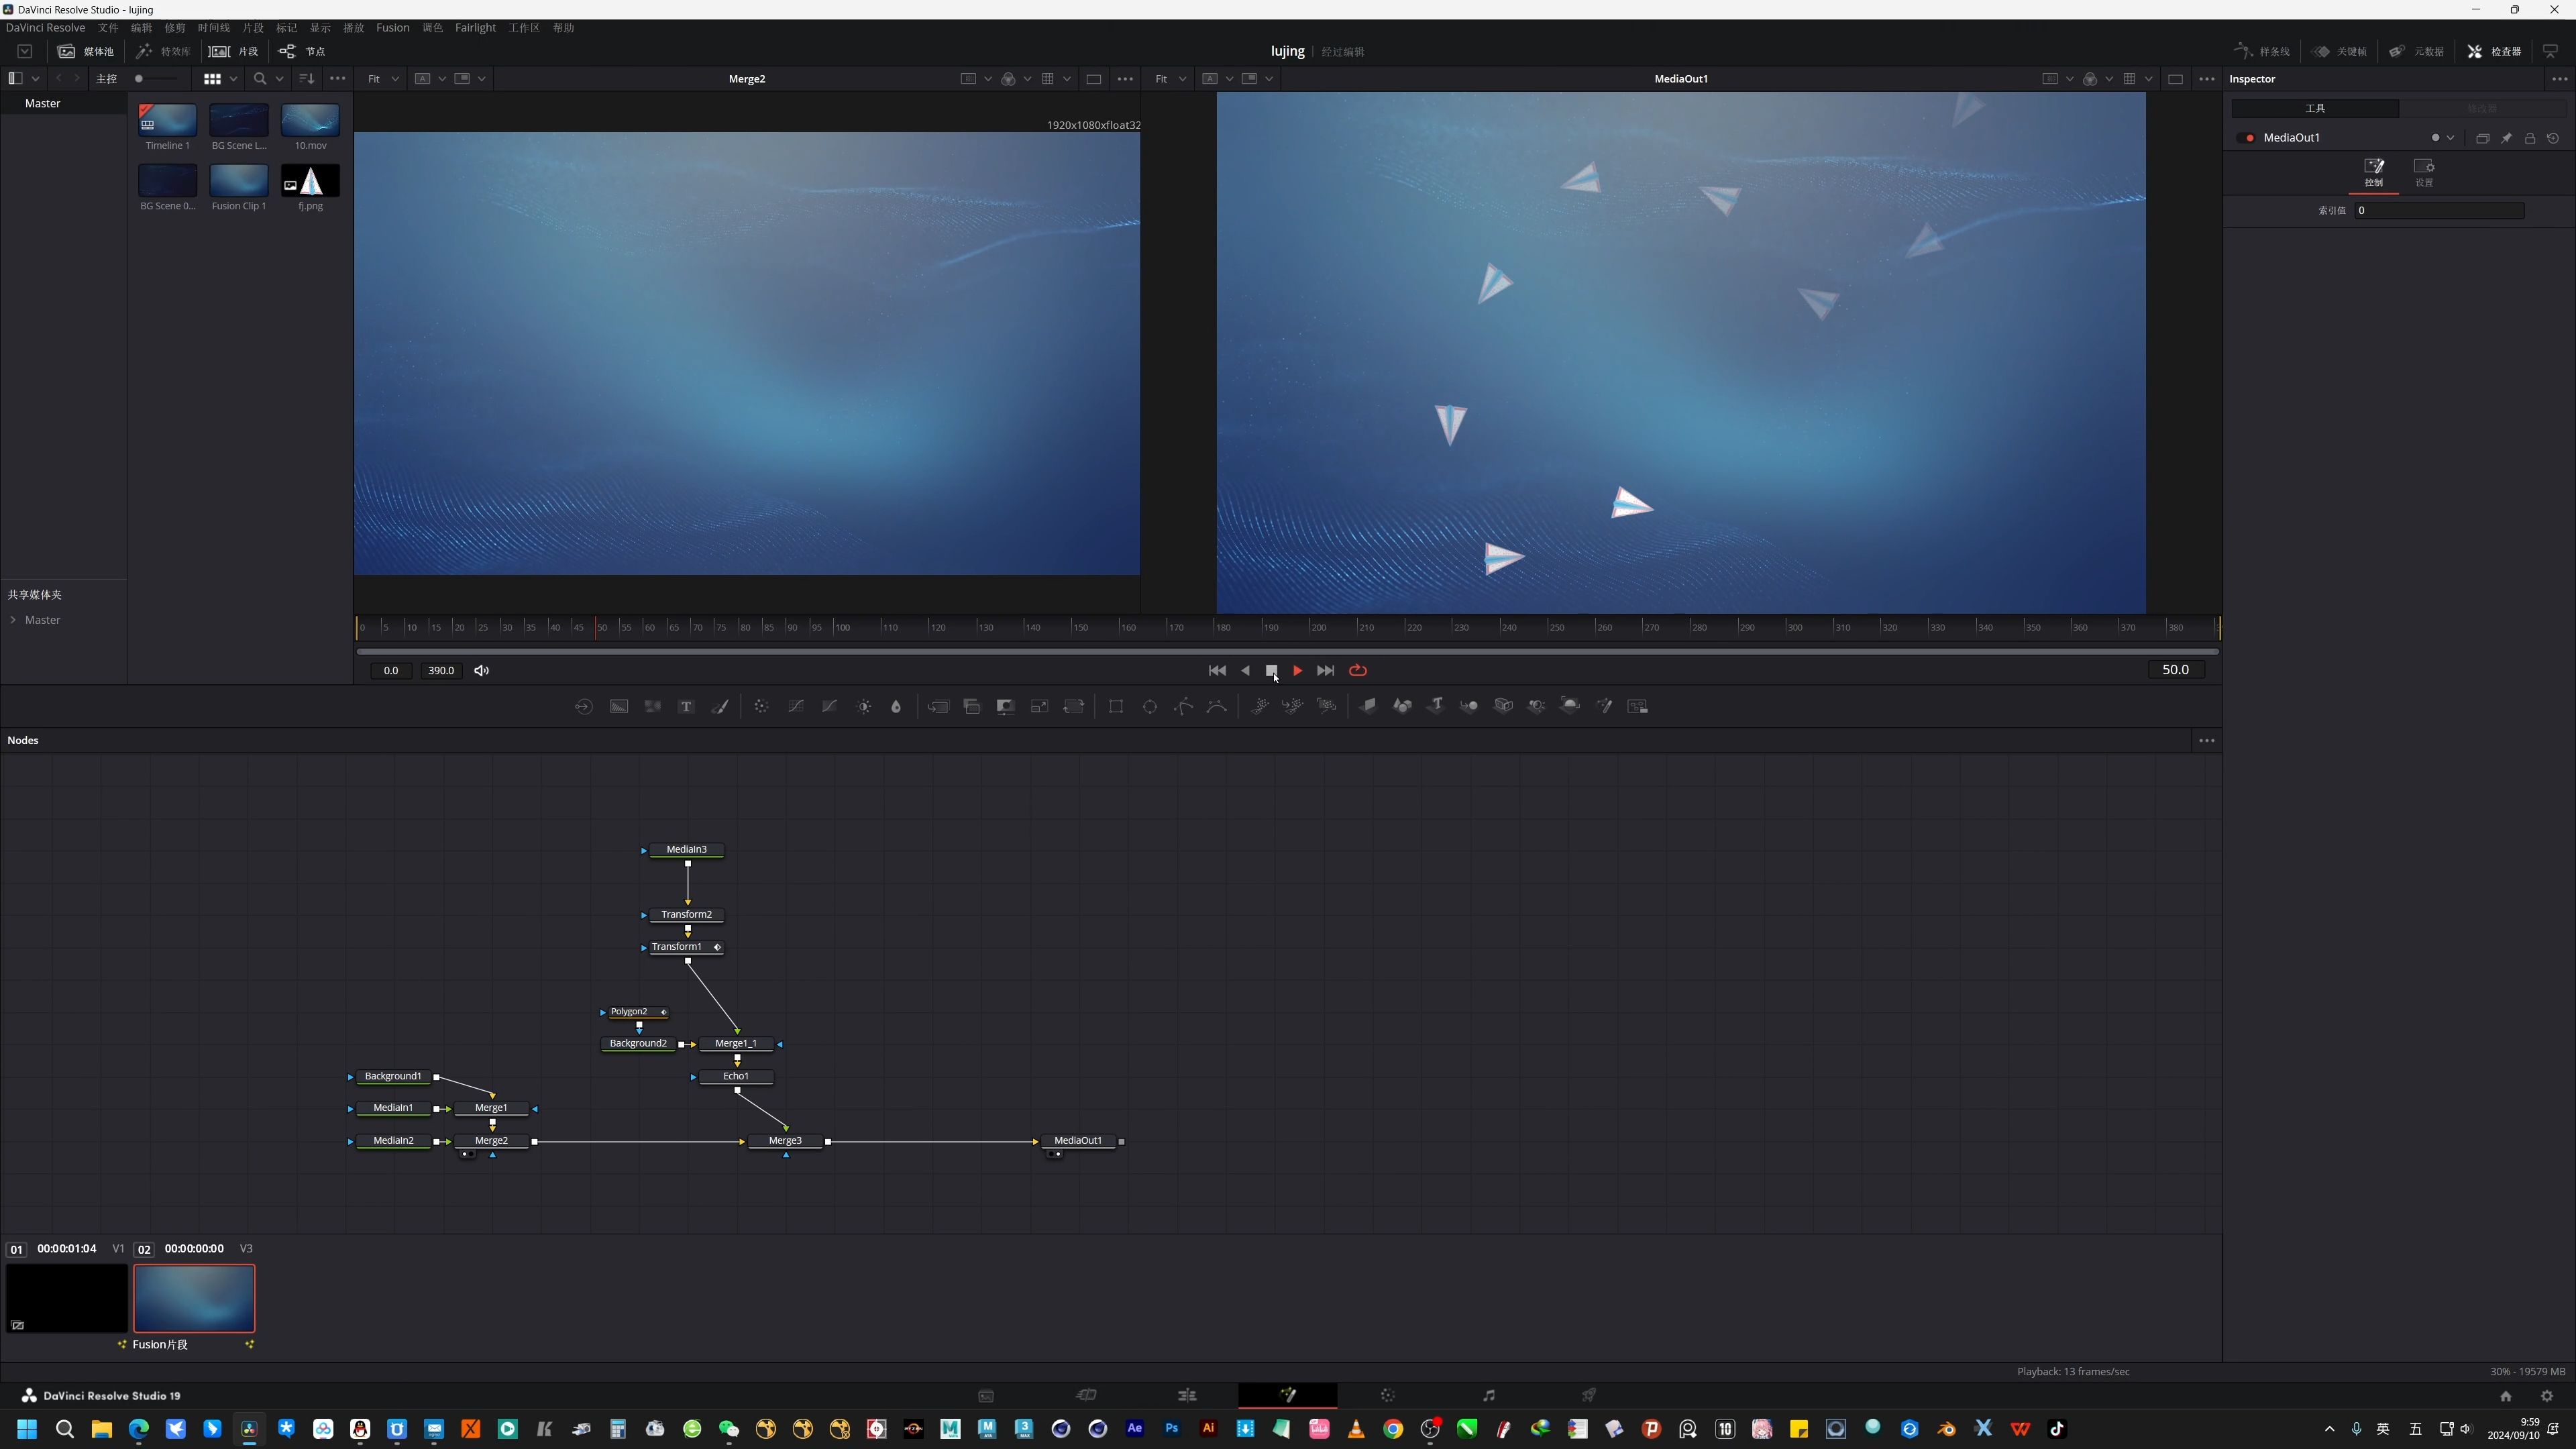
Task: Click the Brightness Contrast tool icon
Action: [864, 707]
